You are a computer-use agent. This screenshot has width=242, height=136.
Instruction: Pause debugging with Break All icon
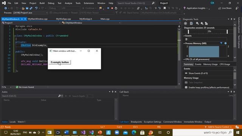pyautogui.click(x=108, y=8)
